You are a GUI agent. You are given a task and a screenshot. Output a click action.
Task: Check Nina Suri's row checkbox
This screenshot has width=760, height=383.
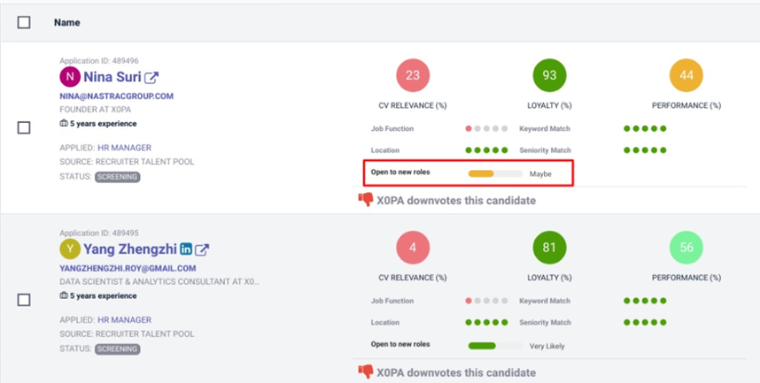coord(24,127)
